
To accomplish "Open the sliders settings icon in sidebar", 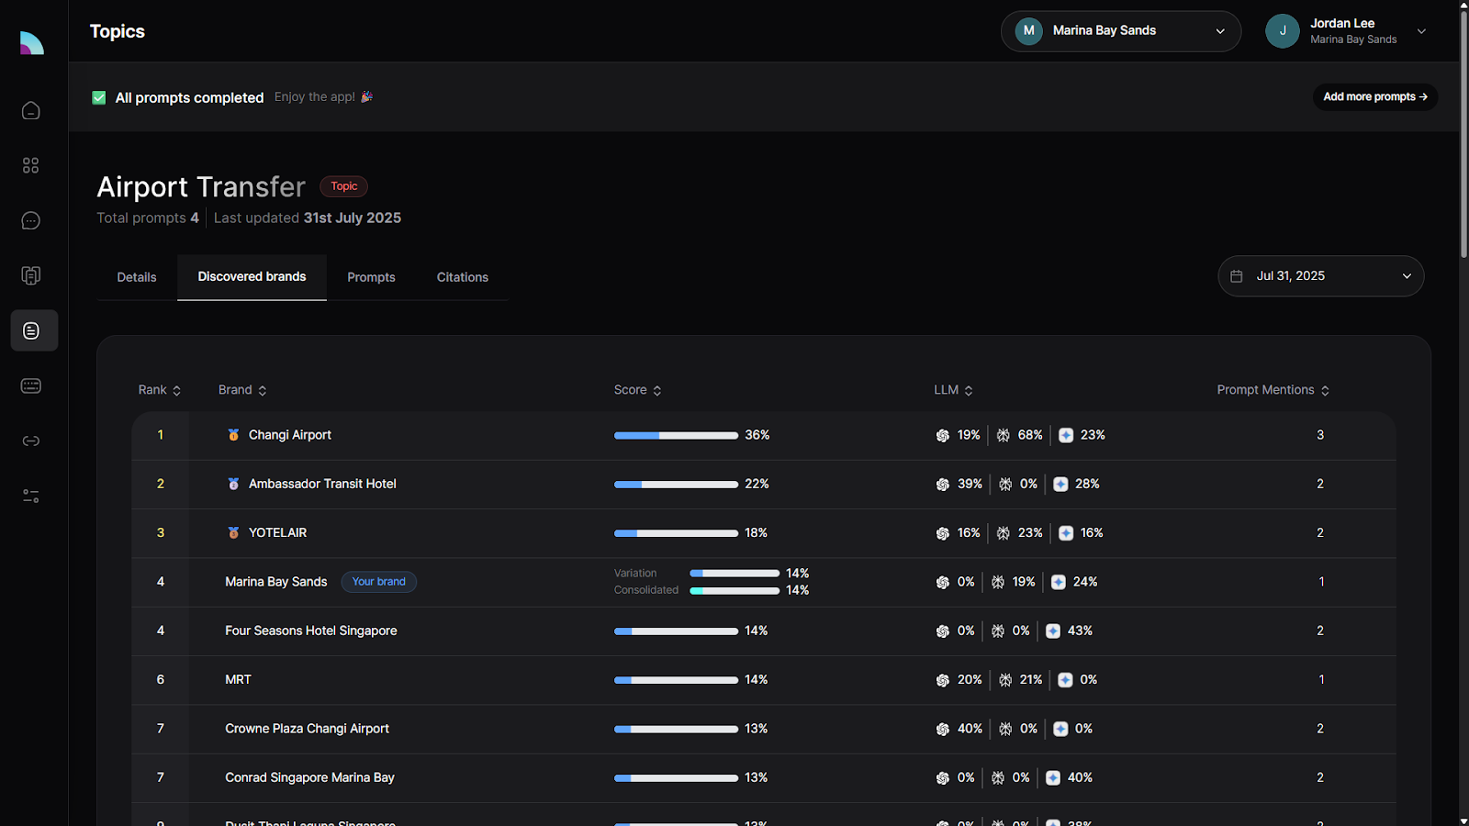I will [31, 497].
